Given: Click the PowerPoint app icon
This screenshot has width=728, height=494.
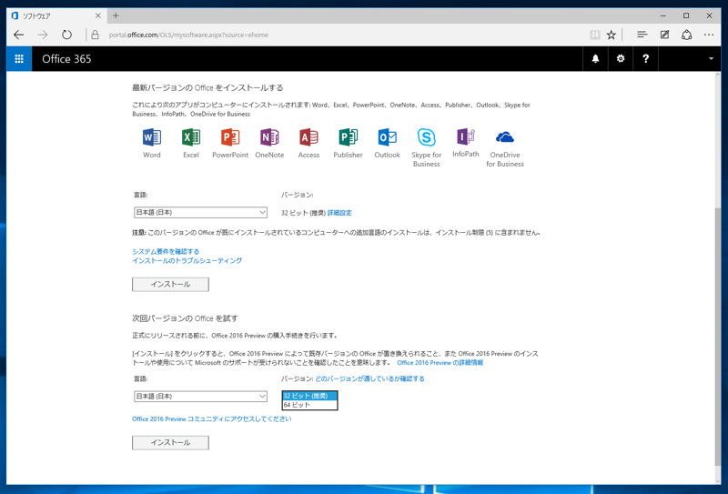Looking at the screenshot, I should pos(230,137).
